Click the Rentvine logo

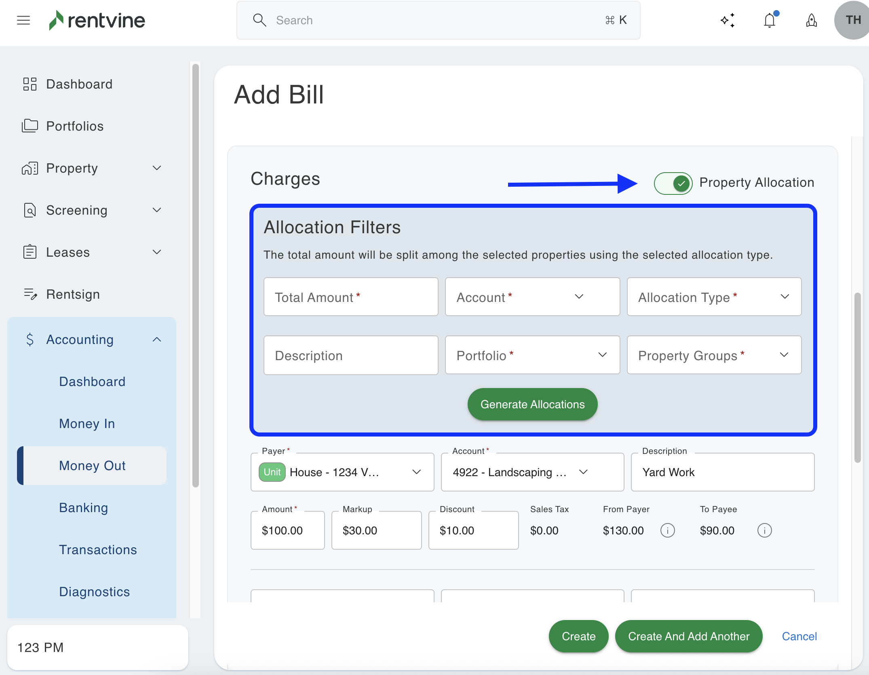click(x=97, y=20)
